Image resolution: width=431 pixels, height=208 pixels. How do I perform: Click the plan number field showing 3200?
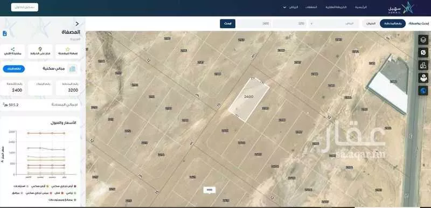(290, 24)
